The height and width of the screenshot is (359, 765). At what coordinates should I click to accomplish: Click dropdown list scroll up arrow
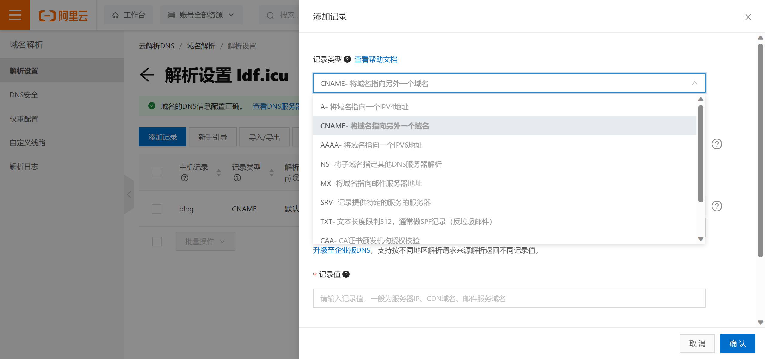pyautogui.click(x=700, y=99)
